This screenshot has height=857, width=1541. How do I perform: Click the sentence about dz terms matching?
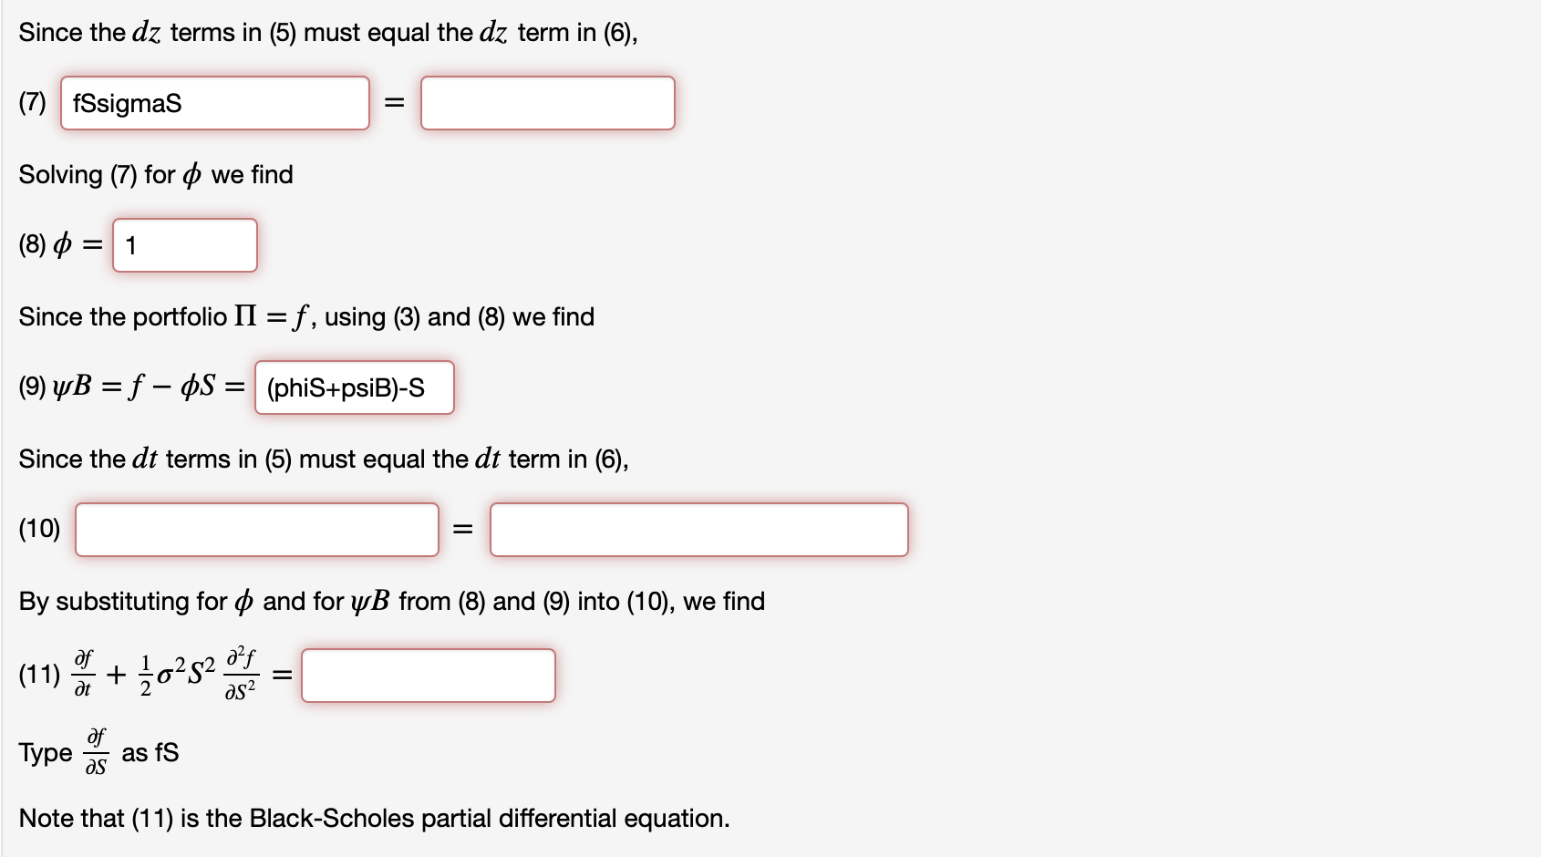point(328,31)
